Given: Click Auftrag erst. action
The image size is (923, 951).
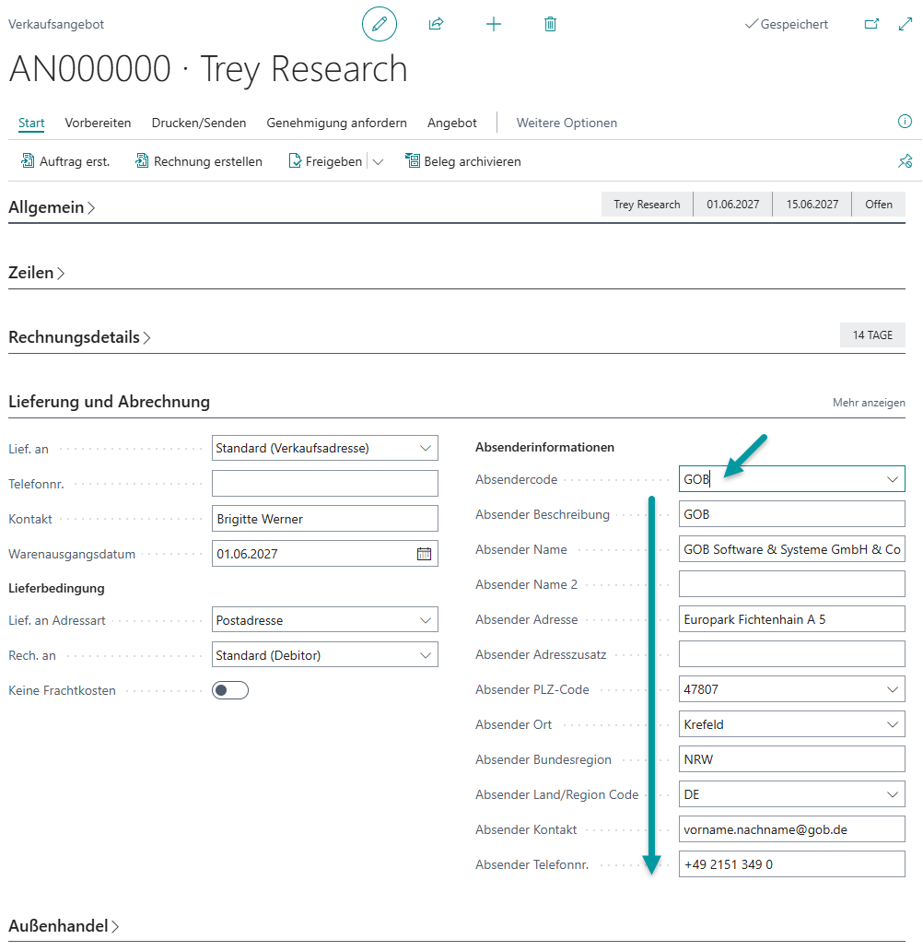Looking at the screenshot, I should click(x=65, y=161).
